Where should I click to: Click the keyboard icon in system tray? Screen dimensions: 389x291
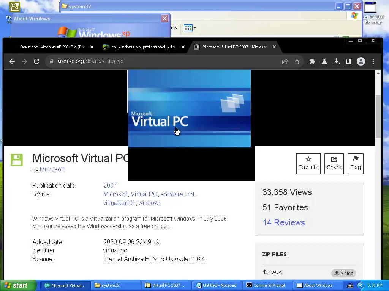tap(350, 286)
